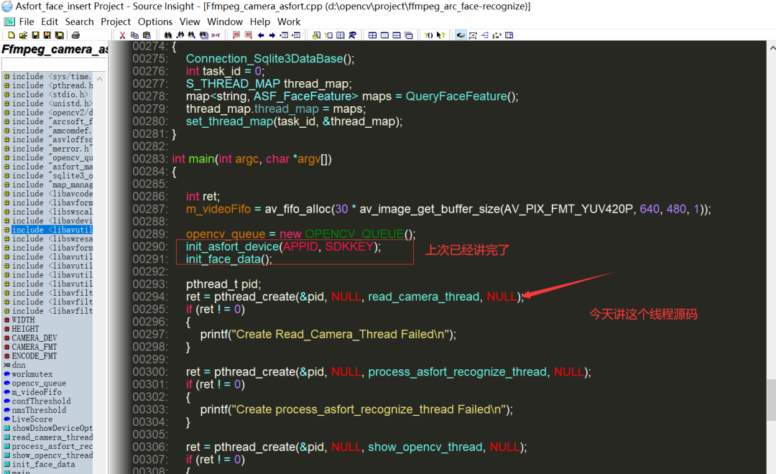
Task: Click the Go Back blue arrow
Action: point(261,35)
